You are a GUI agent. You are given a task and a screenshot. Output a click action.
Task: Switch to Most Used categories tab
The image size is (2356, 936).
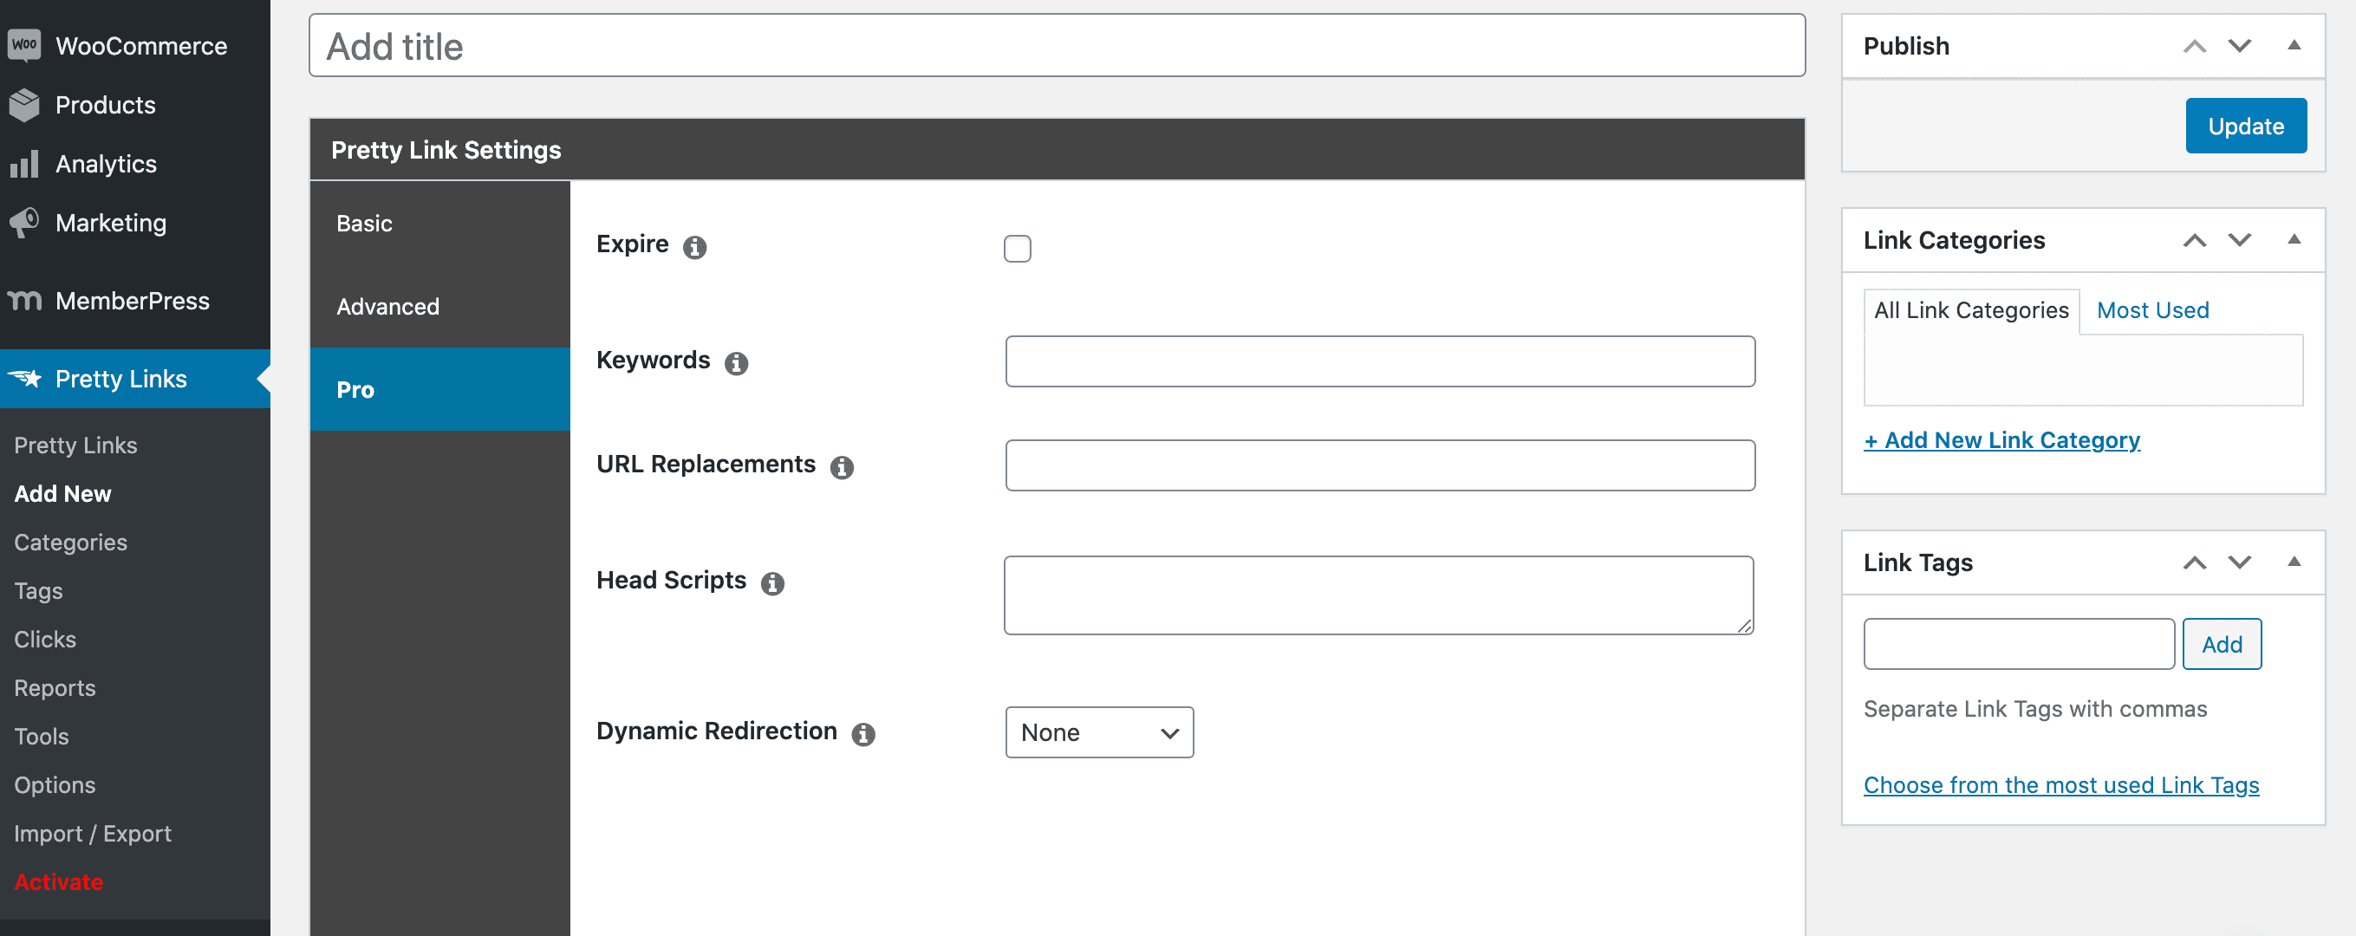point(2152,311)
